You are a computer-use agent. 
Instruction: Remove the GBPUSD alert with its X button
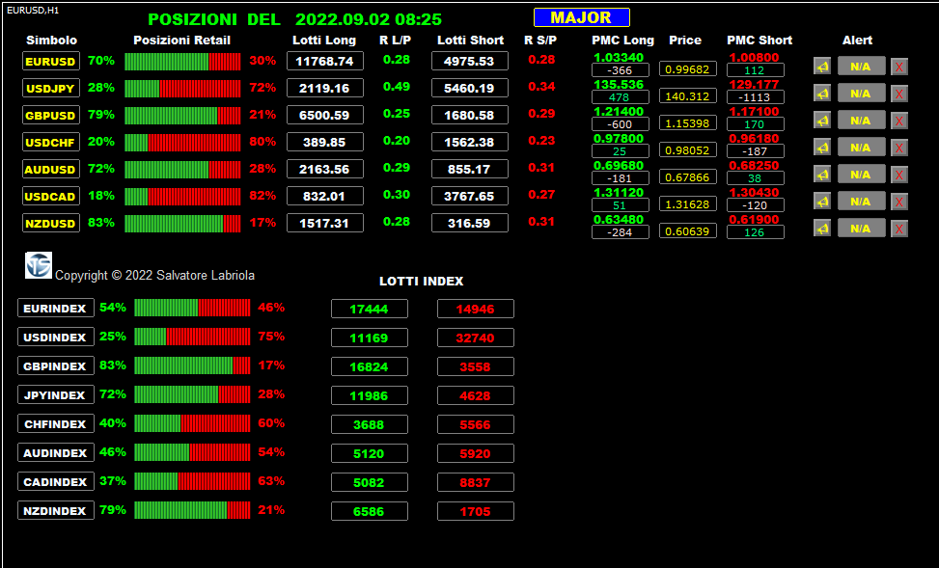point(898,121)
